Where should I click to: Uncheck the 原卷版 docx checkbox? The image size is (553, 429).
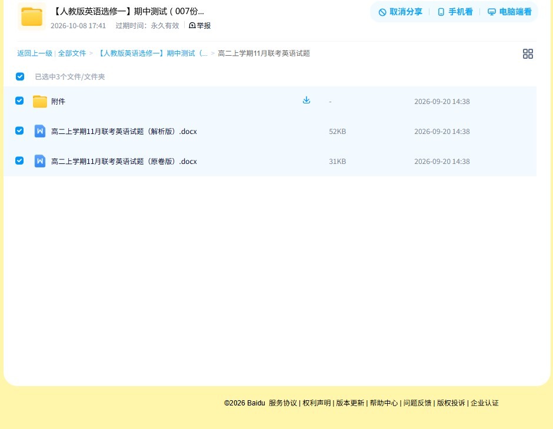click(x=19, y=160)
